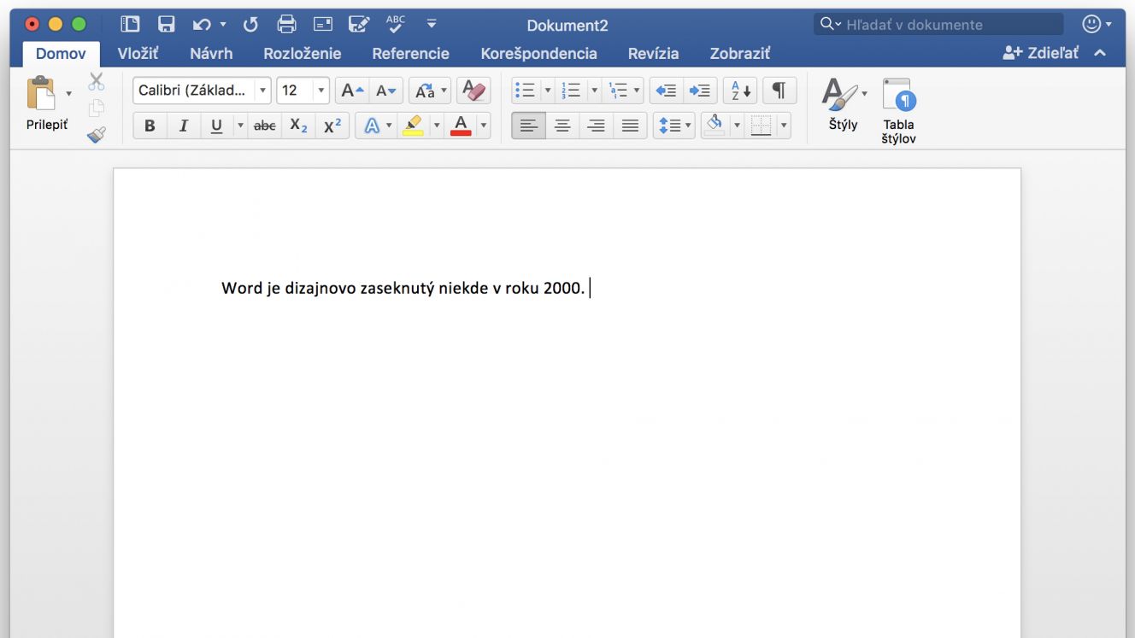The image size is (1135, 638).
Task: Toggle strikethrough abc formatting
Action: click(x=265, y=126)
